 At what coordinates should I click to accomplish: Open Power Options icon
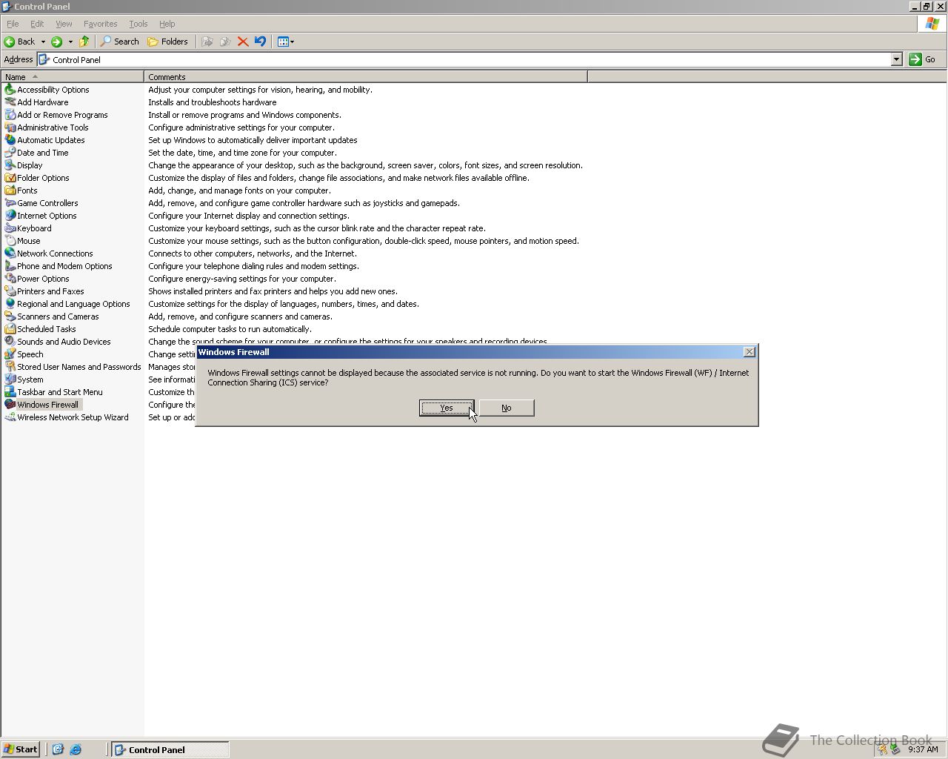pos(10,279)
